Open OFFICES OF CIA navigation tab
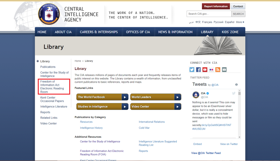The width and height of the screenshot is (280, 161). (x=138, y=32)
